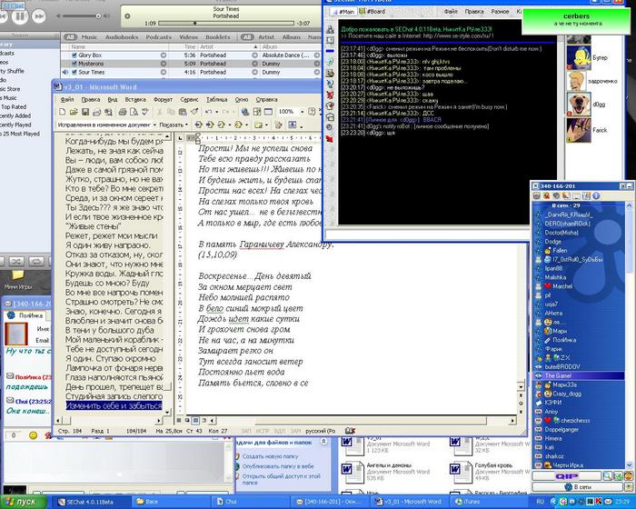Click the Опубликовать папку в вебе link
This screenshot has width=636, height=509.
[x=278, y=466]
